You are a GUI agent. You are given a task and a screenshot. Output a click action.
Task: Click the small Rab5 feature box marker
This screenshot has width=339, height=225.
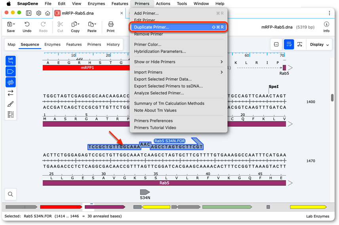click(x=284, y=68)
